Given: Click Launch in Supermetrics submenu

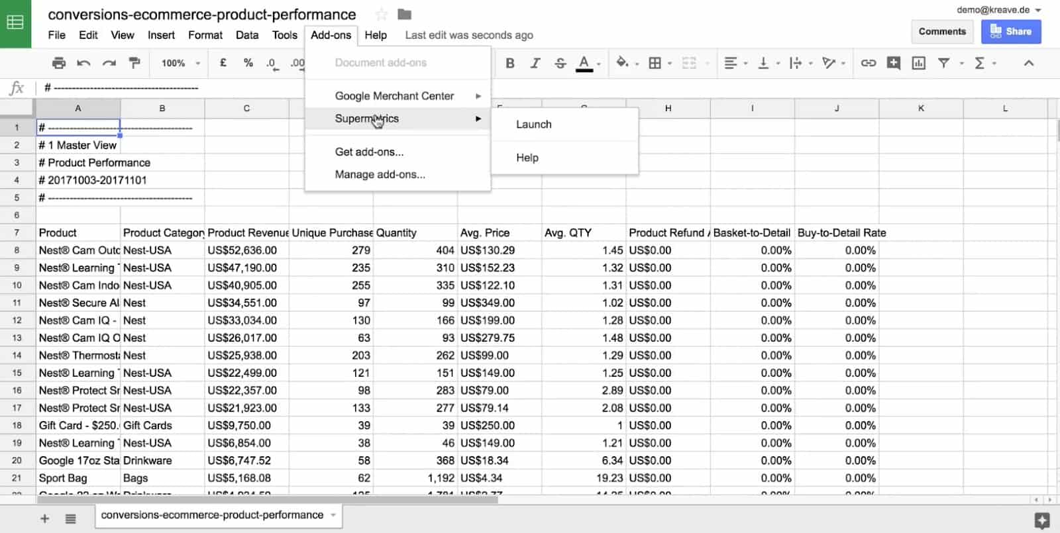Looking at the screenshot, I should [x=564, y=124].
